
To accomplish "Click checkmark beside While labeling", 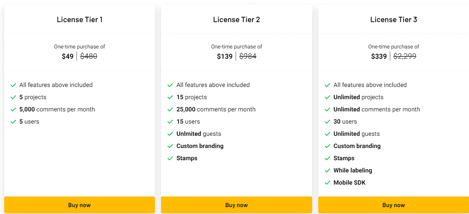I will tap(327, 171).
